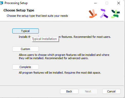Pick the Complete setup type
Screen dimensions: 125x98
click(x=26, y=67)
